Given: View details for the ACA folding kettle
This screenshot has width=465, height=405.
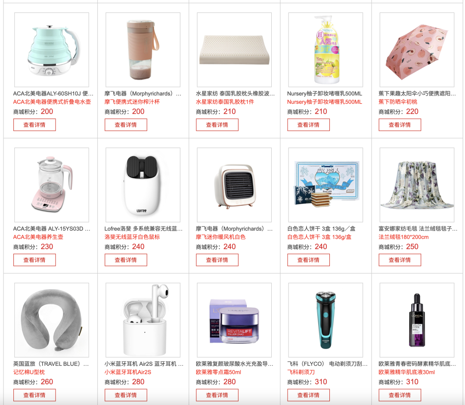Looking at the screenshot, I should click(x=34, y=125).
